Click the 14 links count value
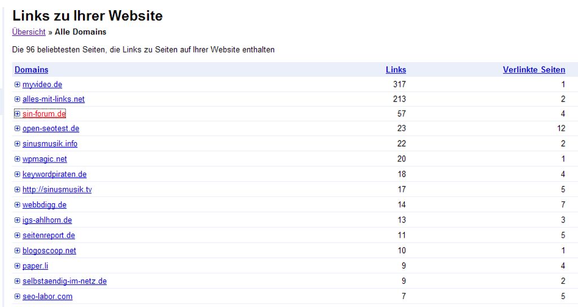 [401, 205]
